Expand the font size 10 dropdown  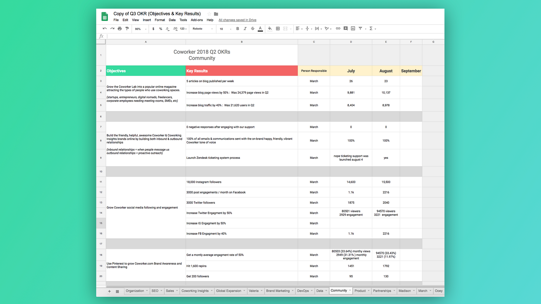(225, 29)
